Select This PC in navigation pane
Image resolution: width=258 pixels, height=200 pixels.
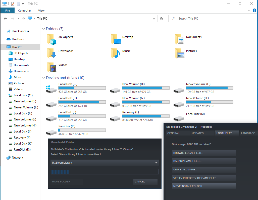click(20, 47)
